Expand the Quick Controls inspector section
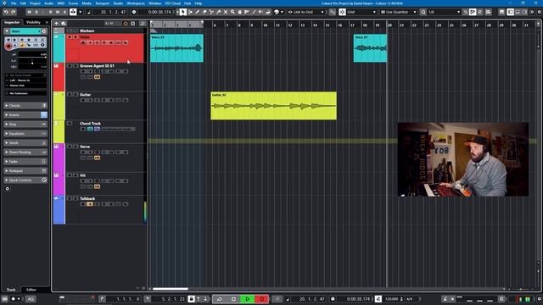This screenshot has height=305, width=543. 25,180
